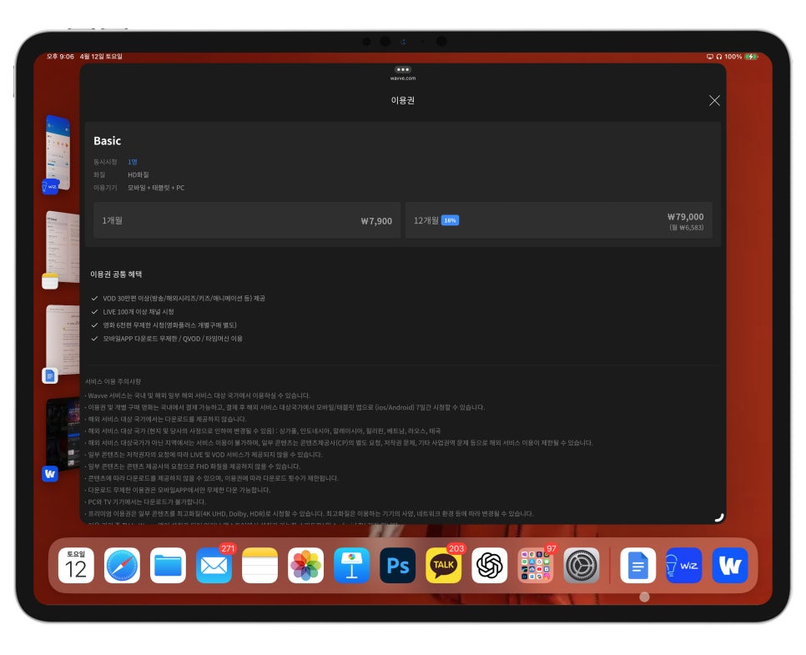Image resolution: width=806 pixels, height=655 pixels.
Task: Open Mail with 271 unread badge
Action: click(x=214, y=565)
